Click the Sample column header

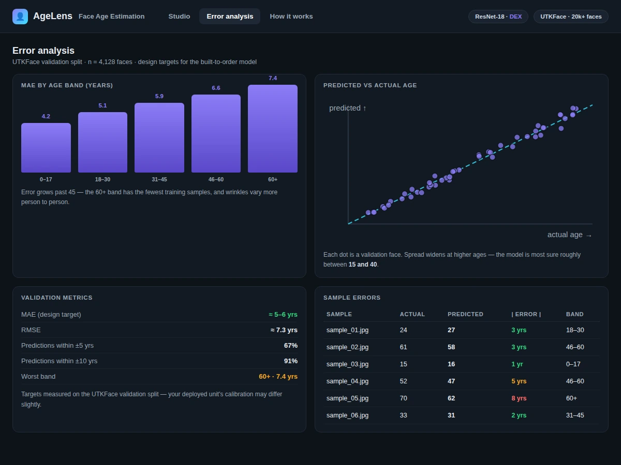point(339,314)
